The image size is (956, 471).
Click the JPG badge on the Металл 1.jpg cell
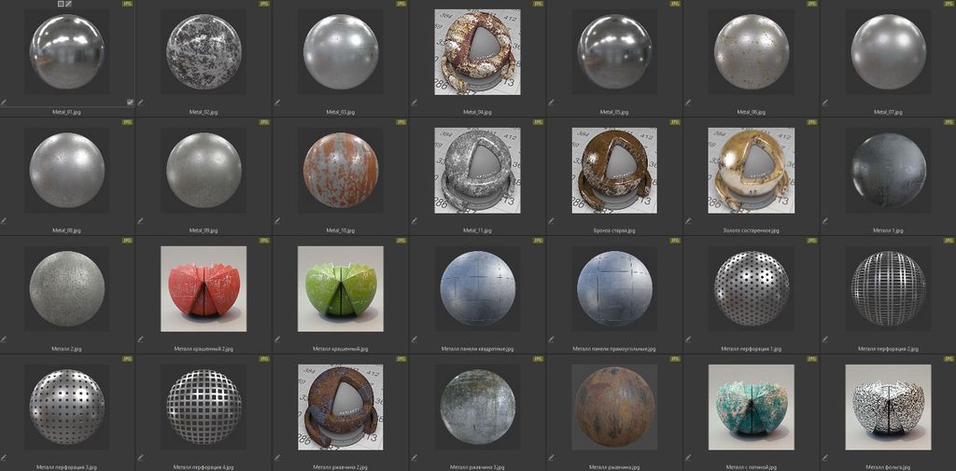click(948, 121)
